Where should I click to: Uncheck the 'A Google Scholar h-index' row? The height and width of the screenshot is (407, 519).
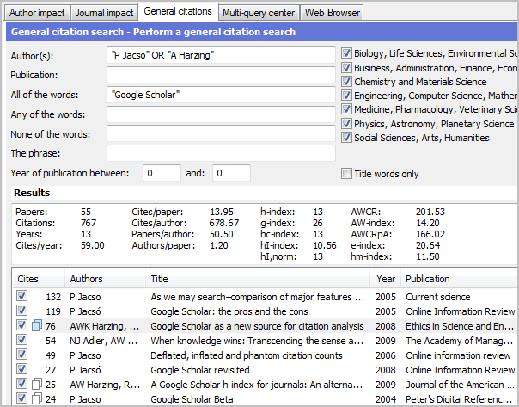(x=21, y=384)
